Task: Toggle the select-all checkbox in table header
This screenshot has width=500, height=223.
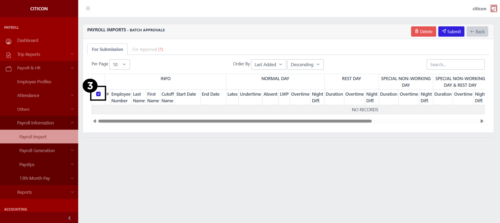Action: coord(98,94)
